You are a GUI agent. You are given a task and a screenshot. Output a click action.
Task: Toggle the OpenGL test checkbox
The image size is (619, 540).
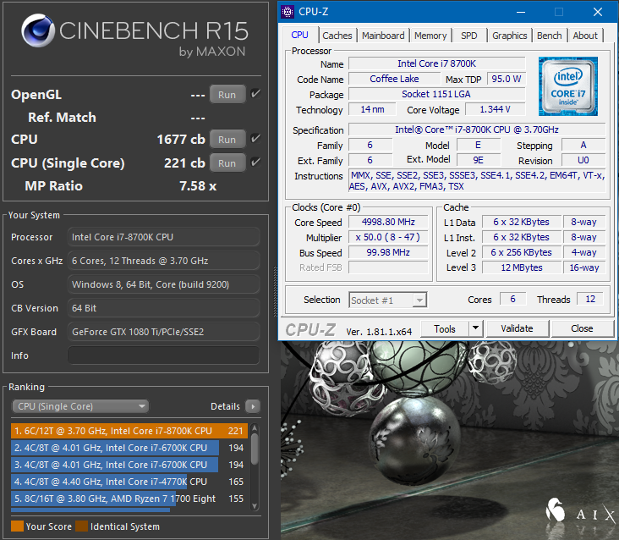[x=255, y=94]
